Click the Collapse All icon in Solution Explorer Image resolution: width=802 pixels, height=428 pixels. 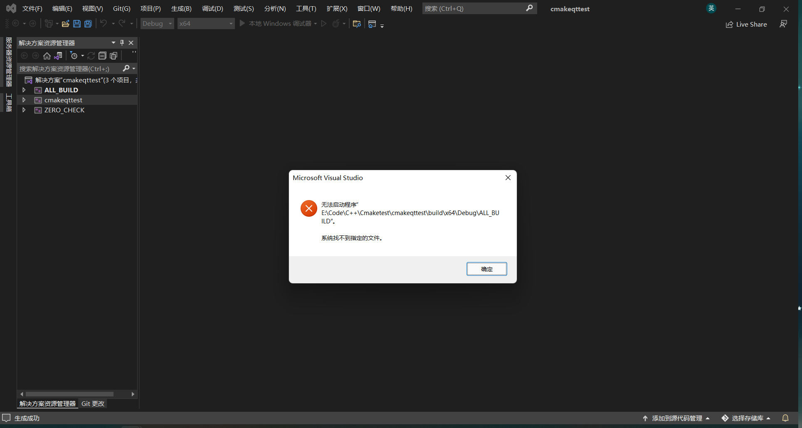tap(102, 56)
